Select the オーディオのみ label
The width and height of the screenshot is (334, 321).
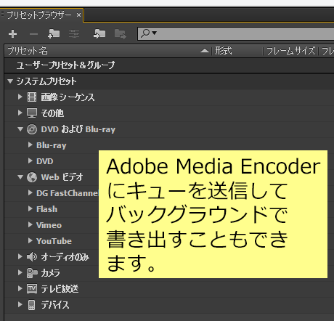pyautogui.click(x=65, y=257)
